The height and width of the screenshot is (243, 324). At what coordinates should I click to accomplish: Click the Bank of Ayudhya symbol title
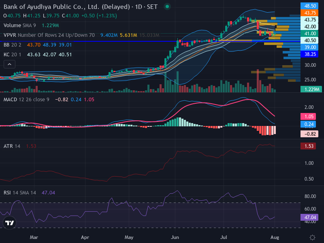coord(66,7)
